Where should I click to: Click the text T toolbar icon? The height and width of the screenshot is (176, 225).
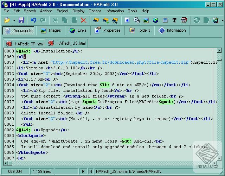pyautogui.click(x=174, y=20)
